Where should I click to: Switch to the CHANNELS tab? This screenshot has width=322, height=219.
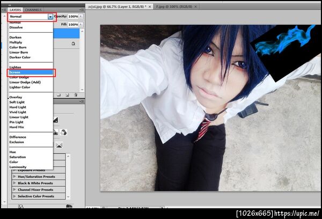(x=33, y=10)
